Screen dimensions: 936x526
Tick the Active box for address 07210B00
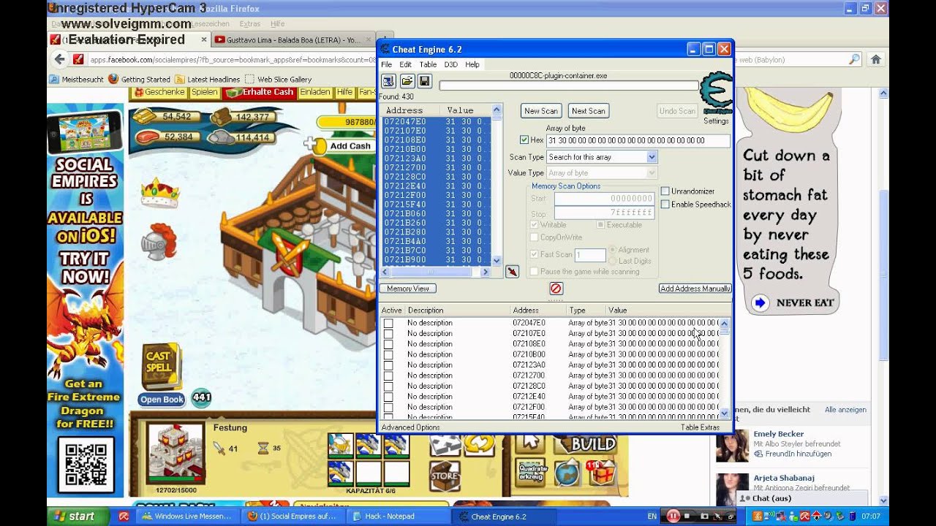[388, 354]
